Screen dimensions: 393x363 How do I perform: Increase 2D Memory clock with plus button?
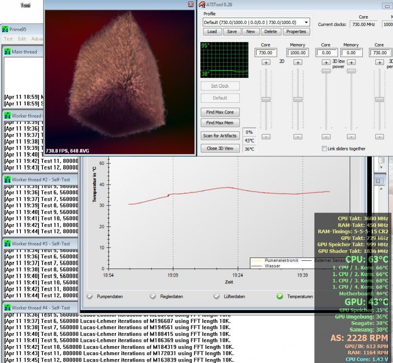pyautogui.click(x=298, y=63)
